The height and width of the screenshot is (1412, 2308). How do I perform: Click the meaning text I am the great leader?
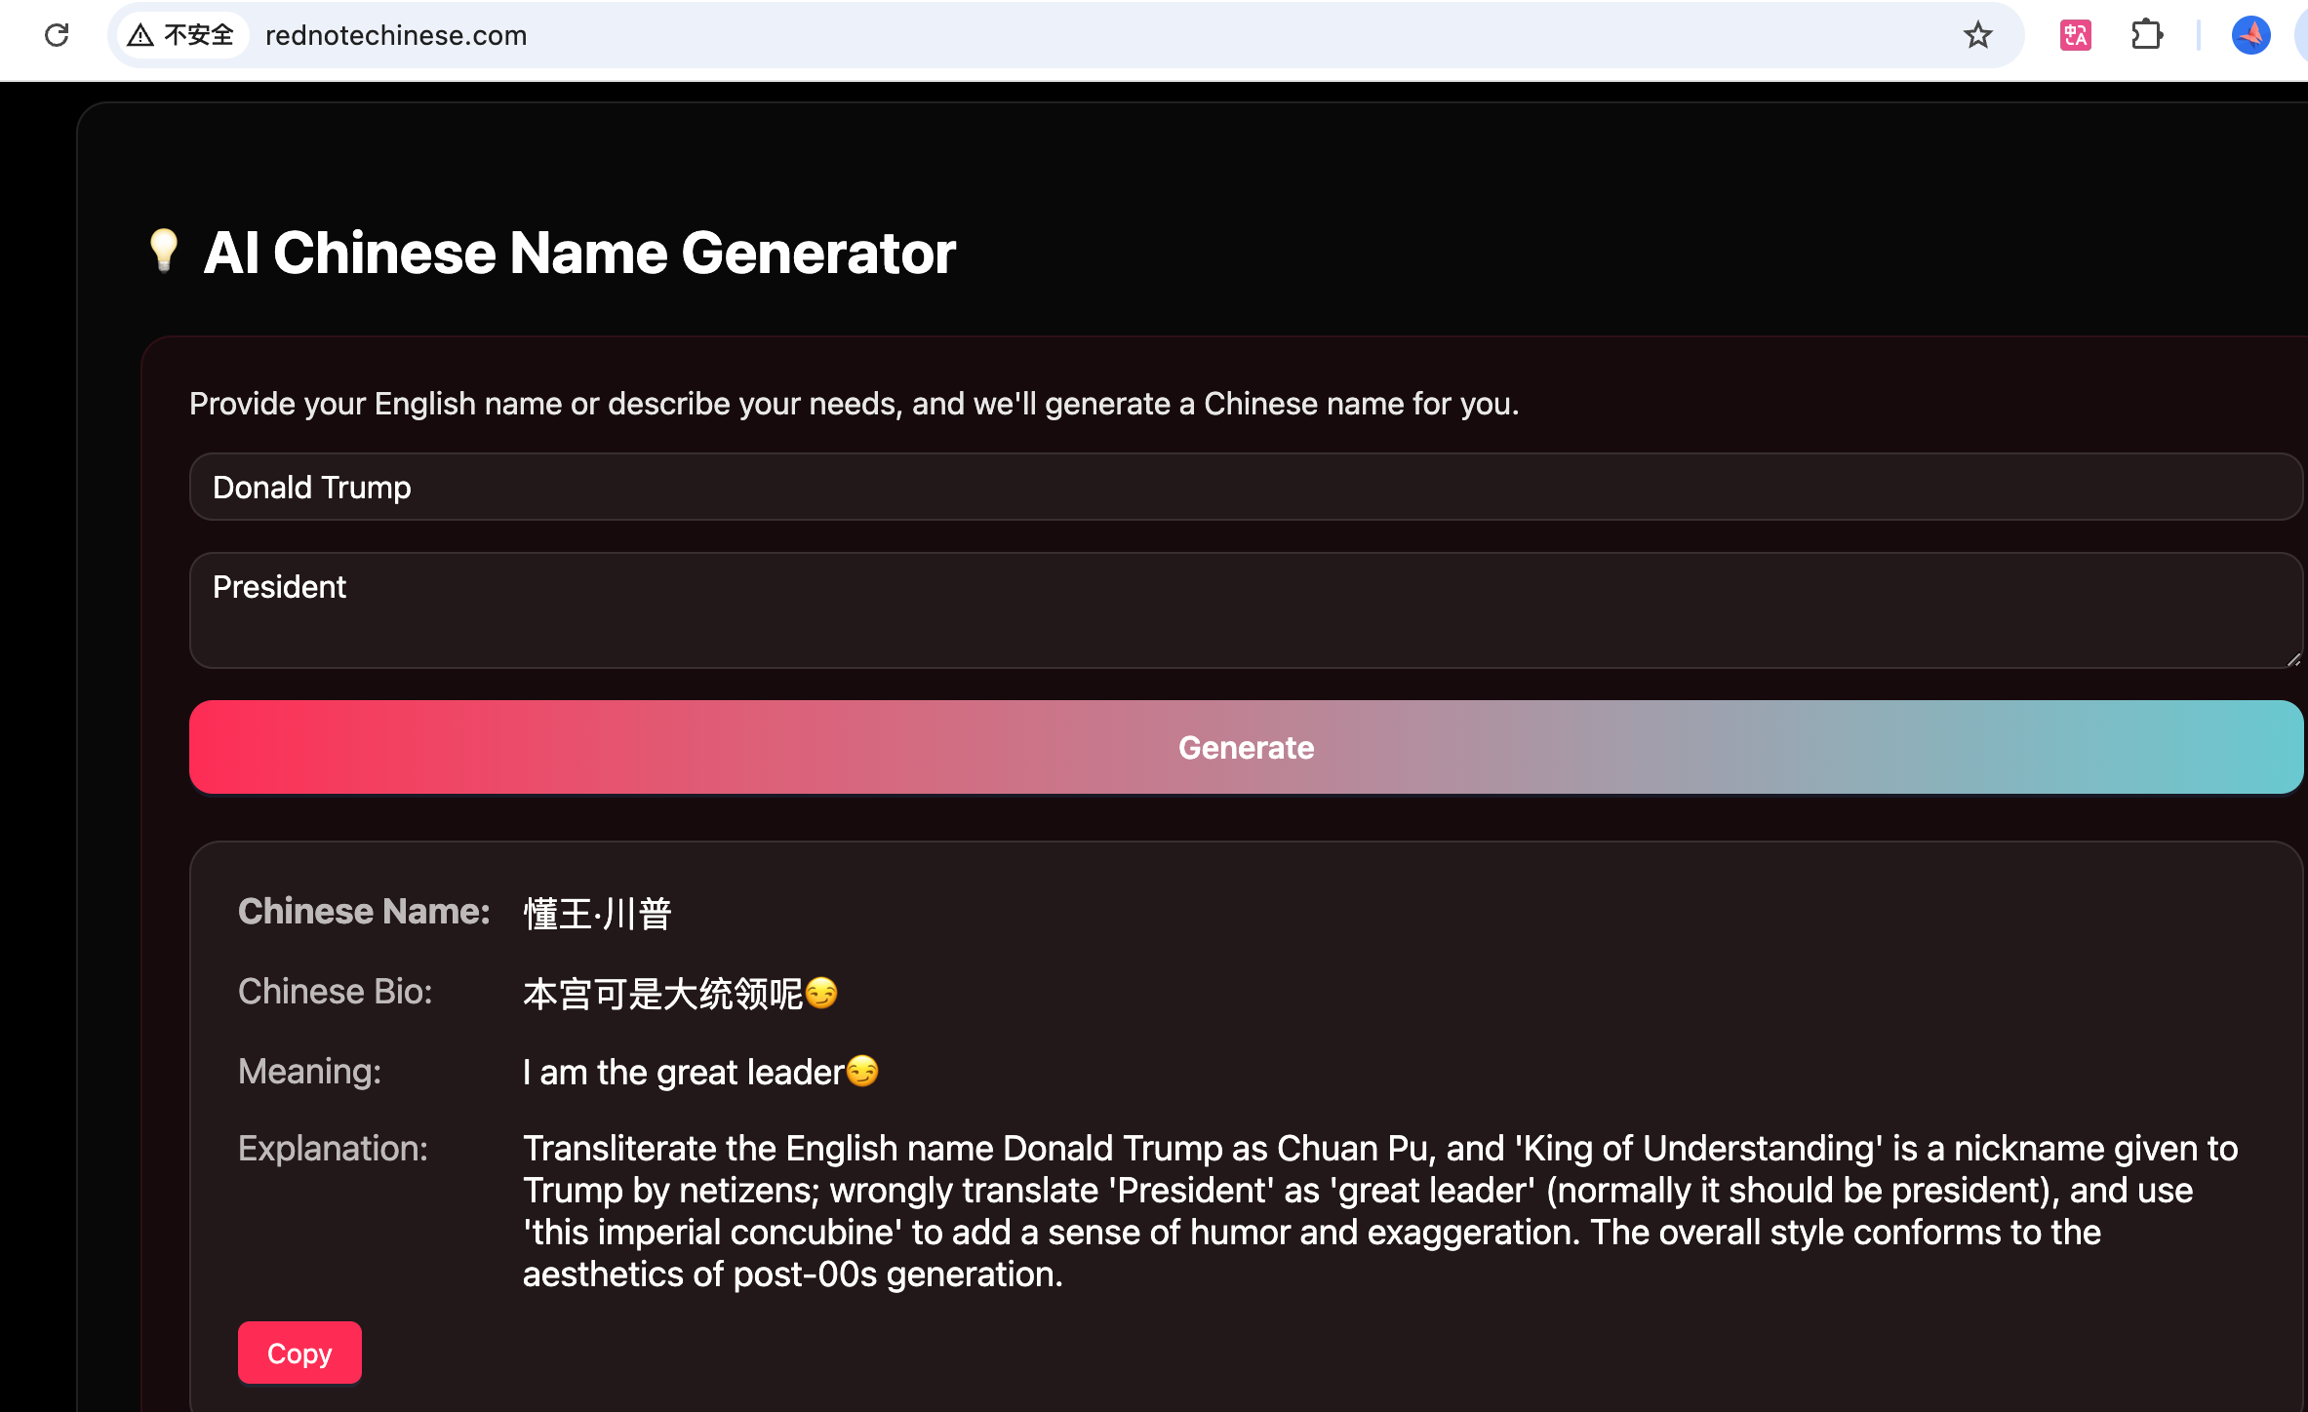click(x=683, y=1072)
